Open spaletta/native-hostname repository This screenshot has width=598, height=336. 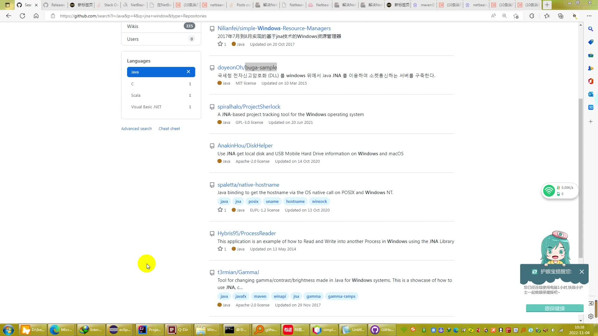[248, 185]
